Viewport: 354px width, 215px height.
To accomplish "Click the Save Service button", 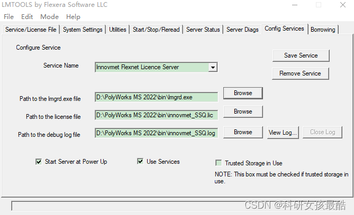I will pos(301,55).
